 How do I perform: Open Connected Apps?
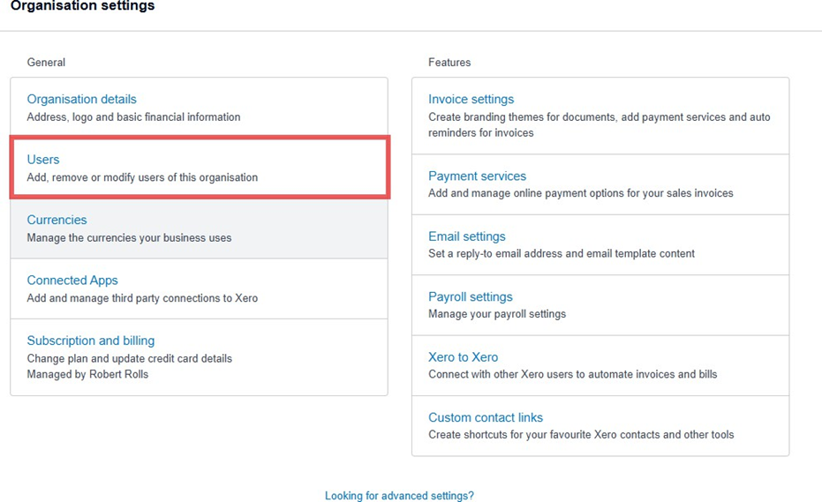(x=72, y=281)
